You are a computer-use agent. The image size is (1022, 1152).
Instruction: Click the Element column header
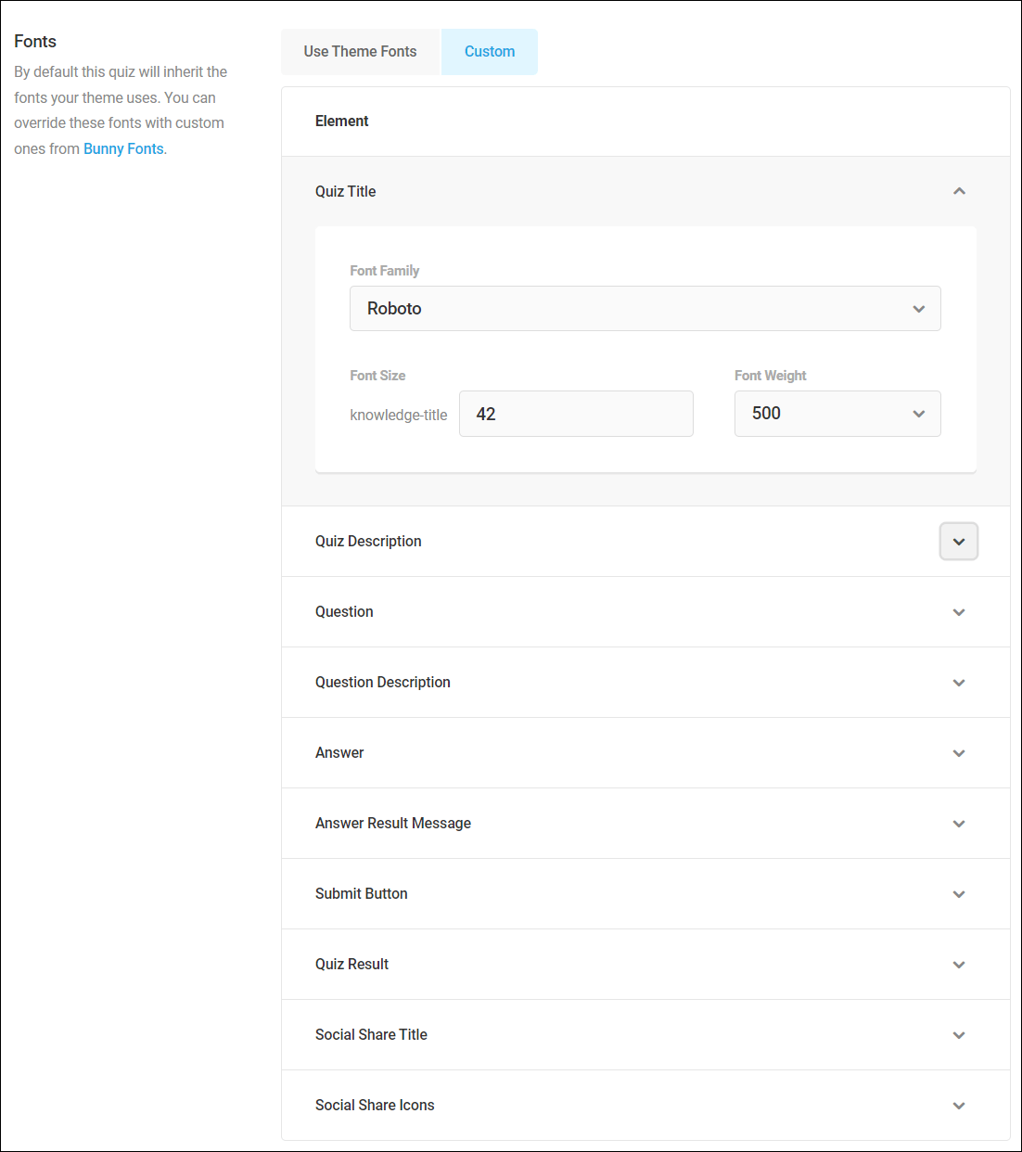click(x=341, y=121)
